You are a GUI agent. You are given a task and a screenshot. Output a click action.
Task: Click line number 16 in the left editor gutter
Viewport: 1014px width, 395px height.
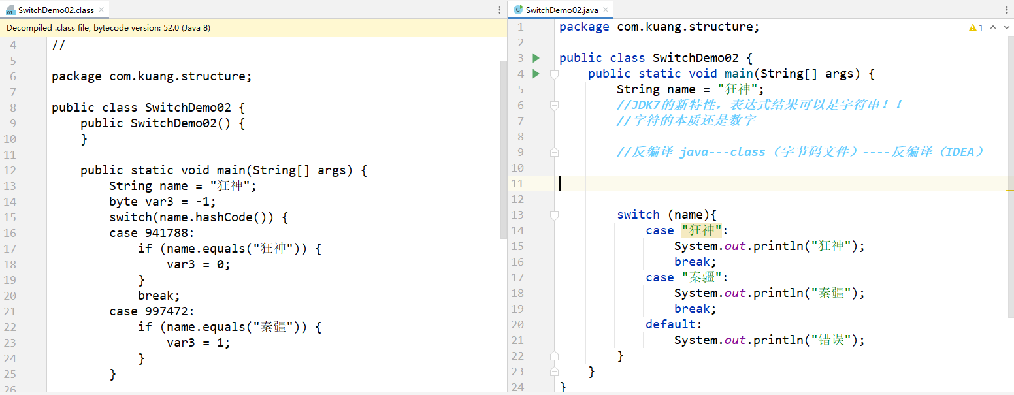click(x=10, y=233)
